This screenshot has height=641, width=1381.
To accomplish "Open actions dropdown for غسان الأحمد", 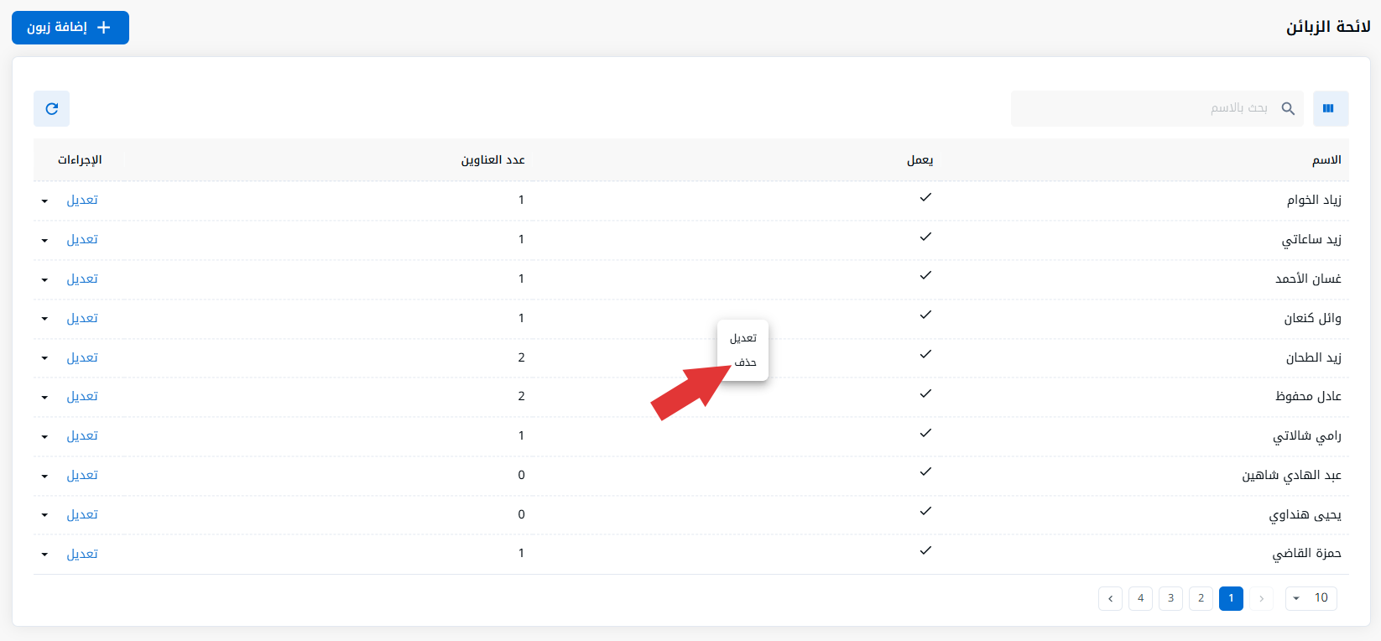I will pos(44,279).
